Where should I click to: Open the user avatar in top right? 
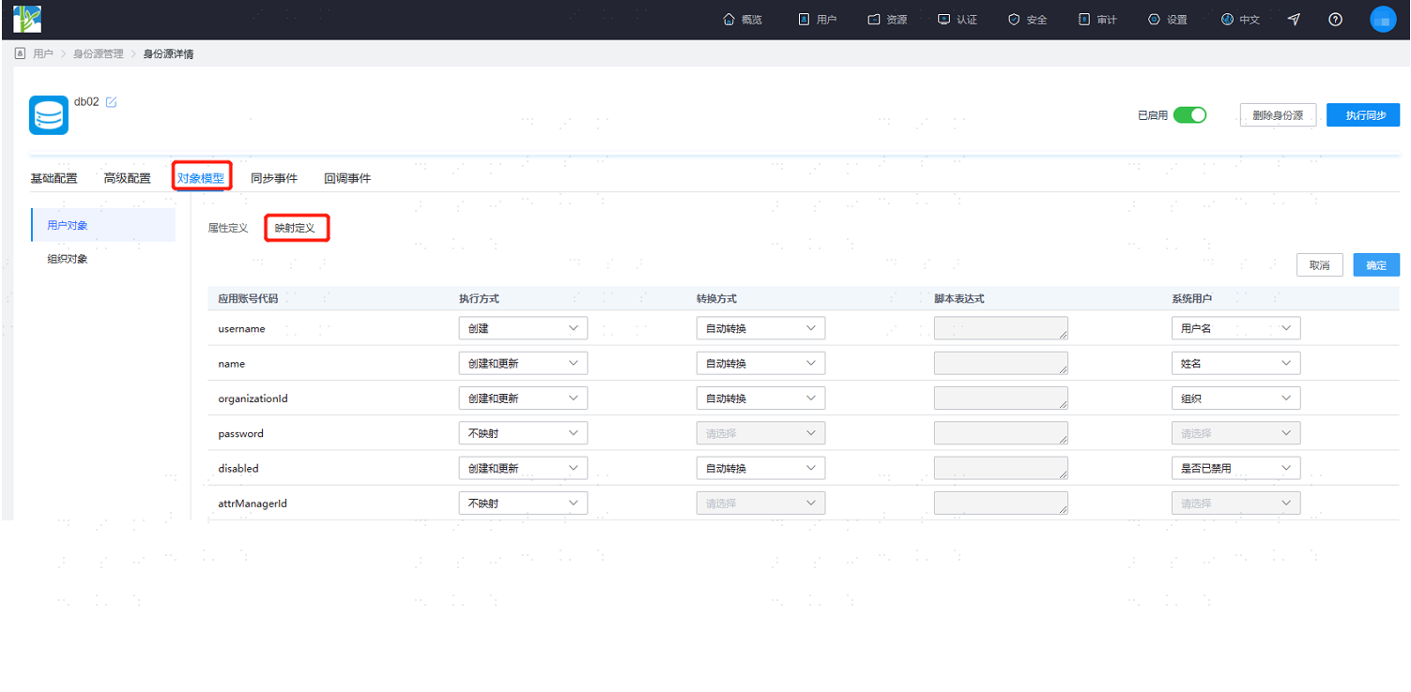coord(1383,20)
